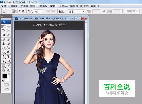Select the Magic Wand tool

tap(8, 31)
